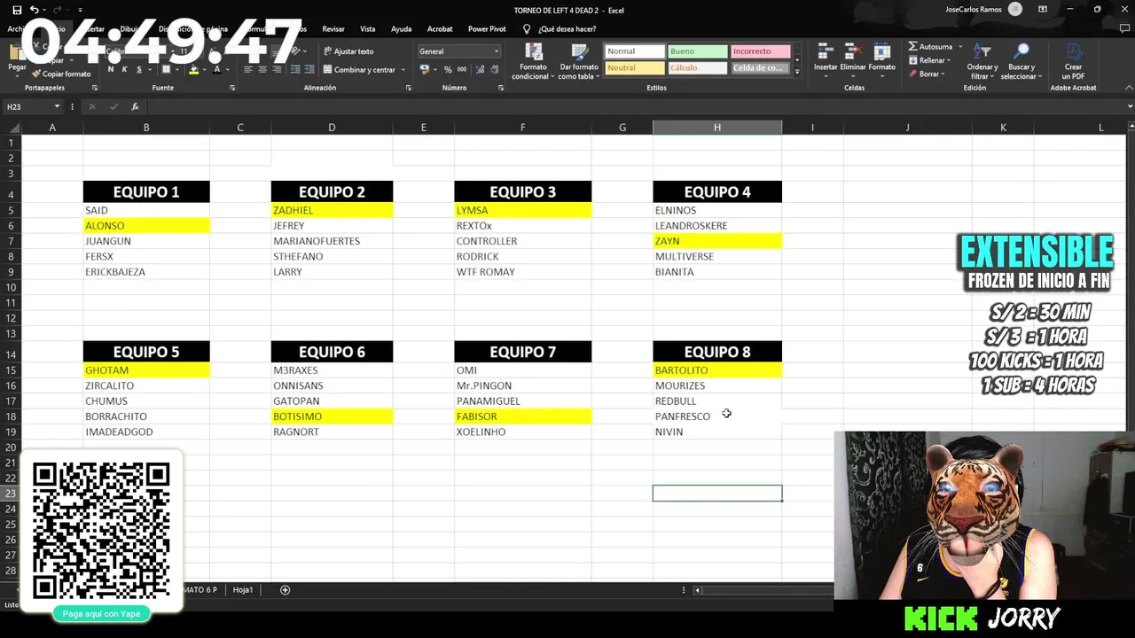Toggle underline (S) formatting
1135x638 pixels.
138,69
